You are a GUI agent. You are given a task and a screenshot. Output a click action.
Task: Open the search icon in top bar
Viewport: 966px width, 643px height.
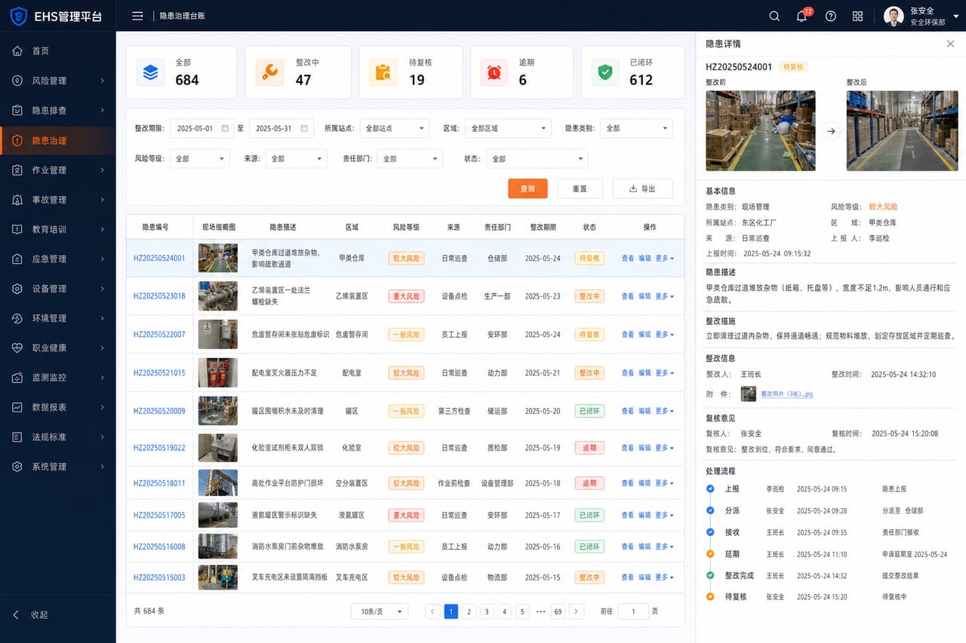point(774,16)
